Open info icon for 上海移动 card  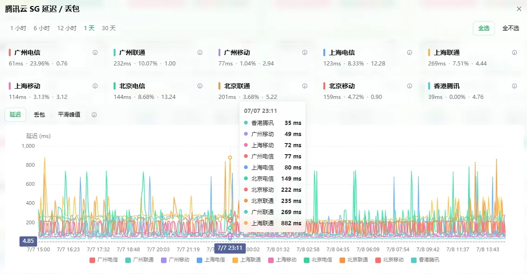click(x=95, y=86)
